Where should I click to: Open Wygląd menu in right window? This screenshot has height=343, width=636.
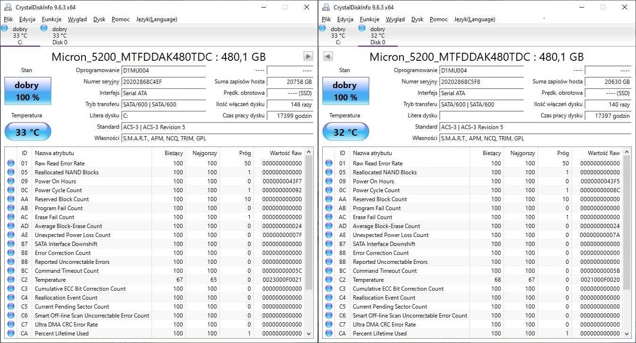click(395, 19)
